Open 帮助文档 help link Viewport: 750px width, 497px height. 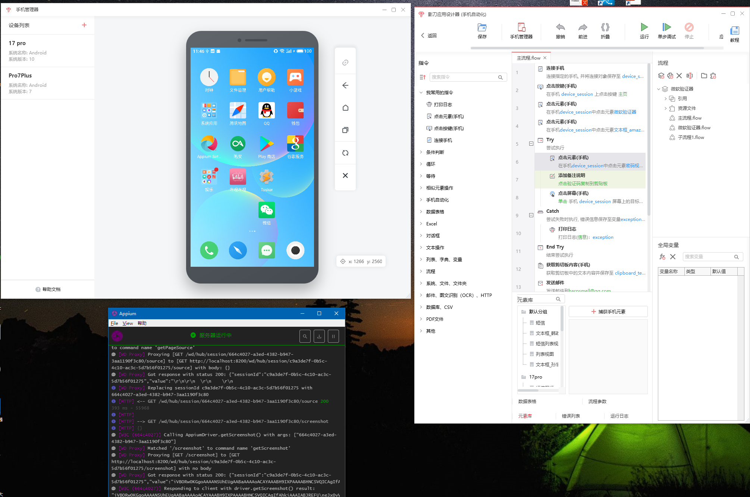pyautogui.click(x=48, y=289)
